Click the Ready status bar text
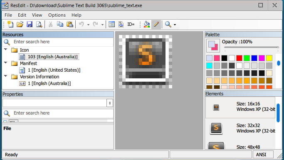 (x=11, y=155)
